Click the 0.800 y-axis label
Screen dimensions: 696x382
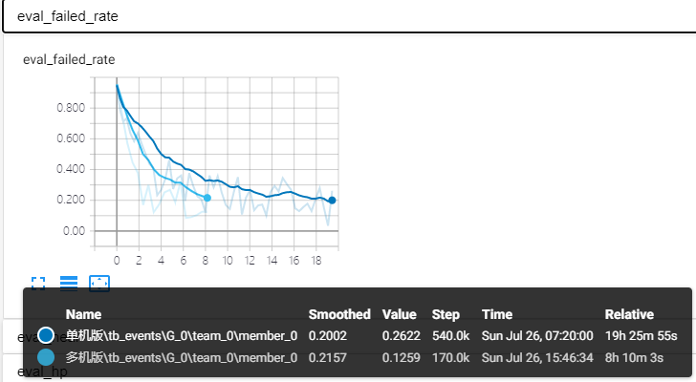point(71,108)
